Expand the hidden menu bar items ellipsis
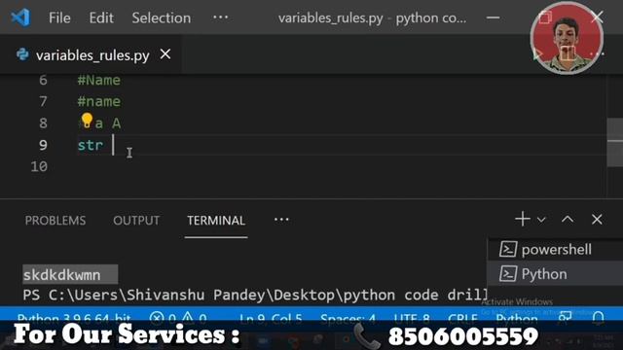The height and width of the screenshot is (350, 623). (x=221, y=17)
